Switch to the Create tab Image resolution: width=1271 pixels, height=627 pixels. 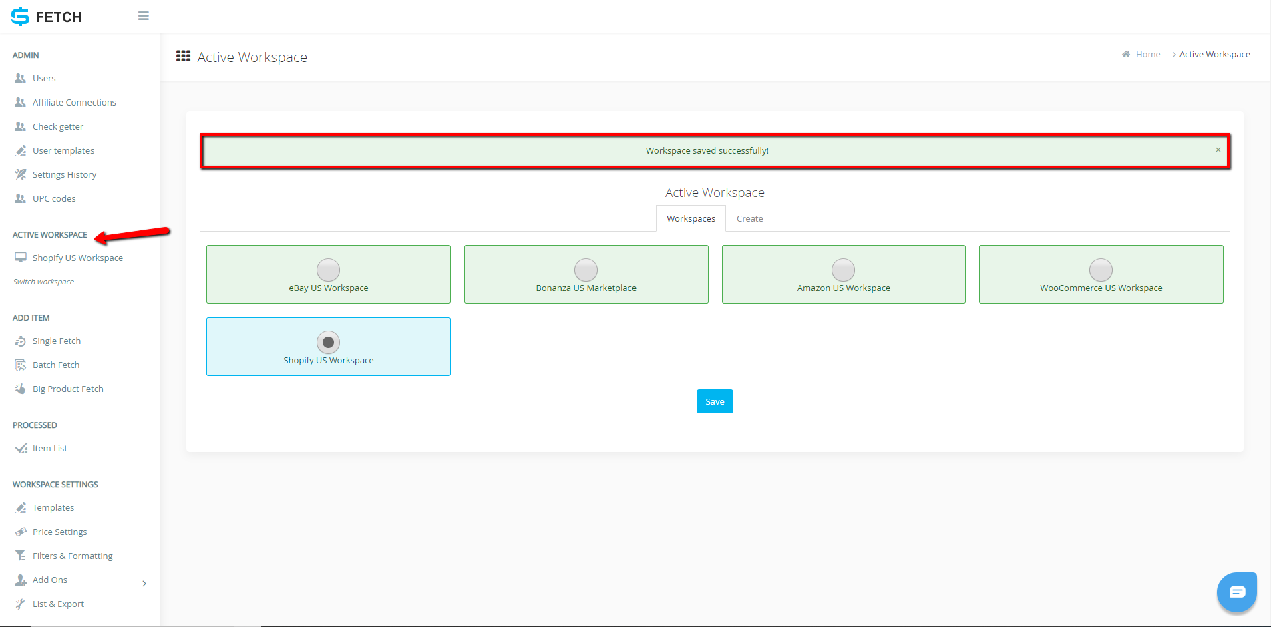click(749, 218)
